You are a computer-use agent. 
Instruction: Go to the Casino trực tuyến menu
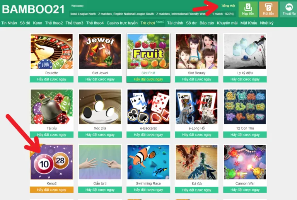tap(122, 23)
